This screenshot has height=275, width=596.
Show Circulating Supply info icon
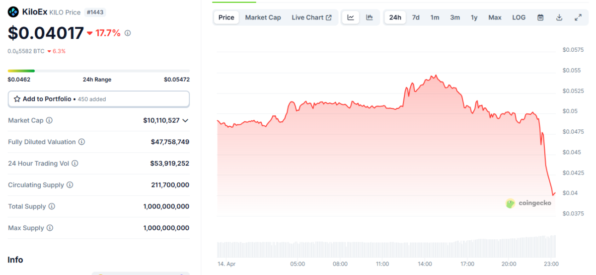pyautogui.click(x=70, y=185)
